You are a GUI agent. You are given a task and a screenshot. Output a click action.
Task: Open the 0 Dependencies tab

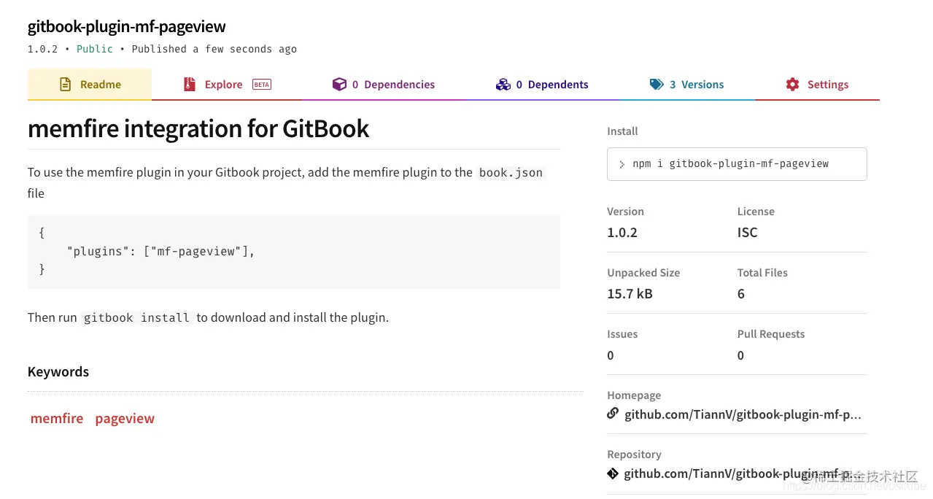point(383,85)
